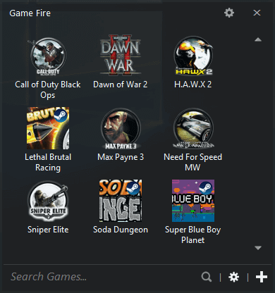Click the 'Lethal Brutal Racing' label
Image resolution: width=275 pixels, height=293 pixels.
pos(48,162)
